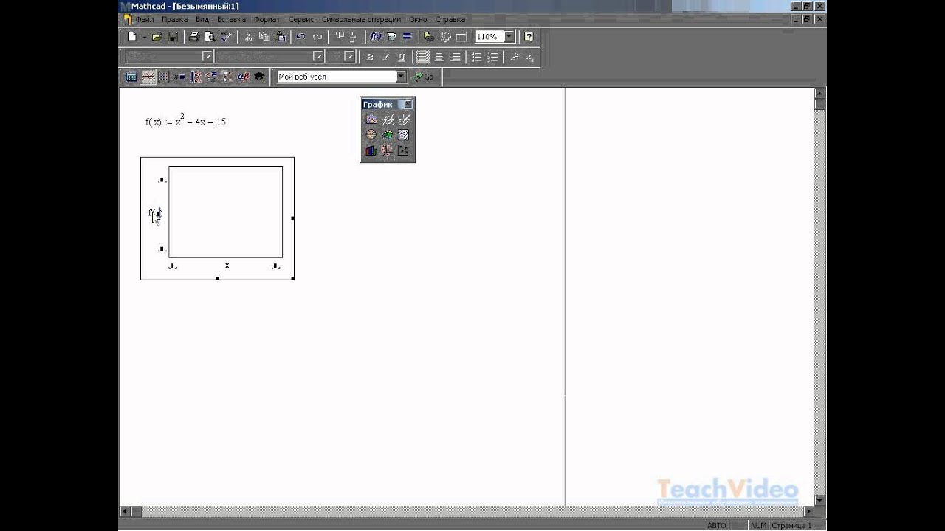Expand the font name dropdown
945x531 pixels.
[318, 57]
